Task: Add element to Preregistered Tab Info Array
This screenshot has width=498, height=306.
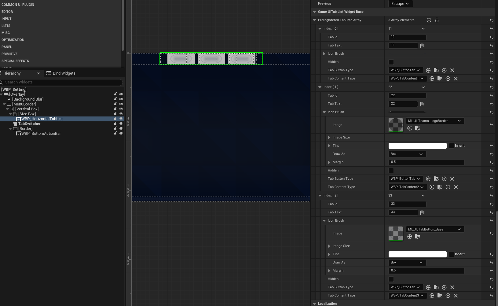Action: [429, 20]
